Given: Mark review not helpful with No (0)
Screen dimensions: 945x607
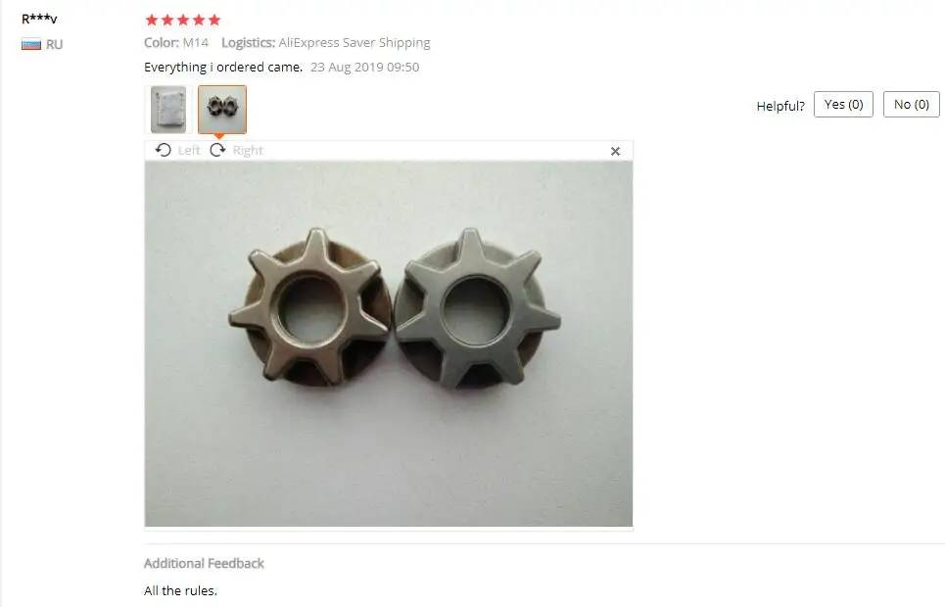Looking at the screenshot, I should (912, 105).
